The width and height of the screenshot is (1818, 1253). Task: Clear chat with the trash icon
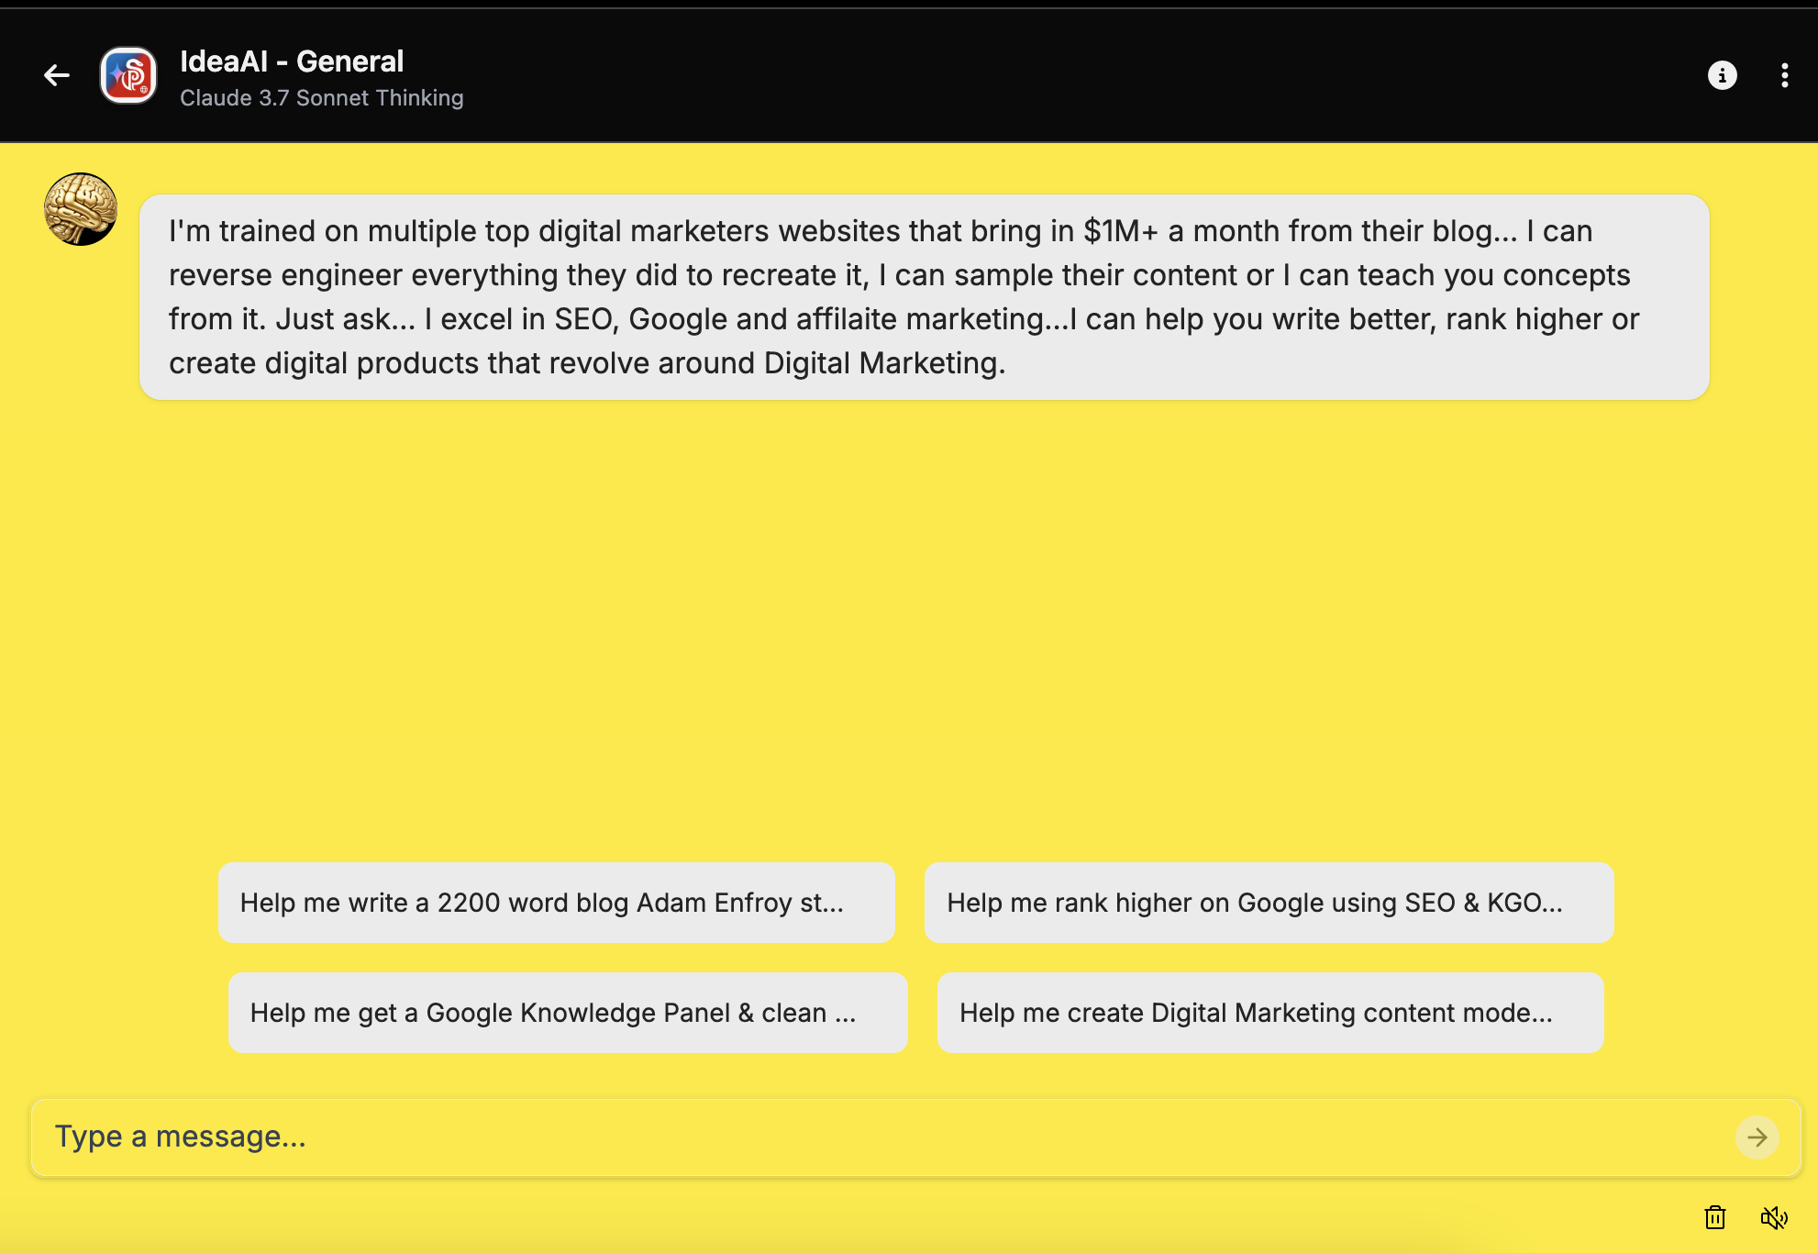[1714, 1217]
